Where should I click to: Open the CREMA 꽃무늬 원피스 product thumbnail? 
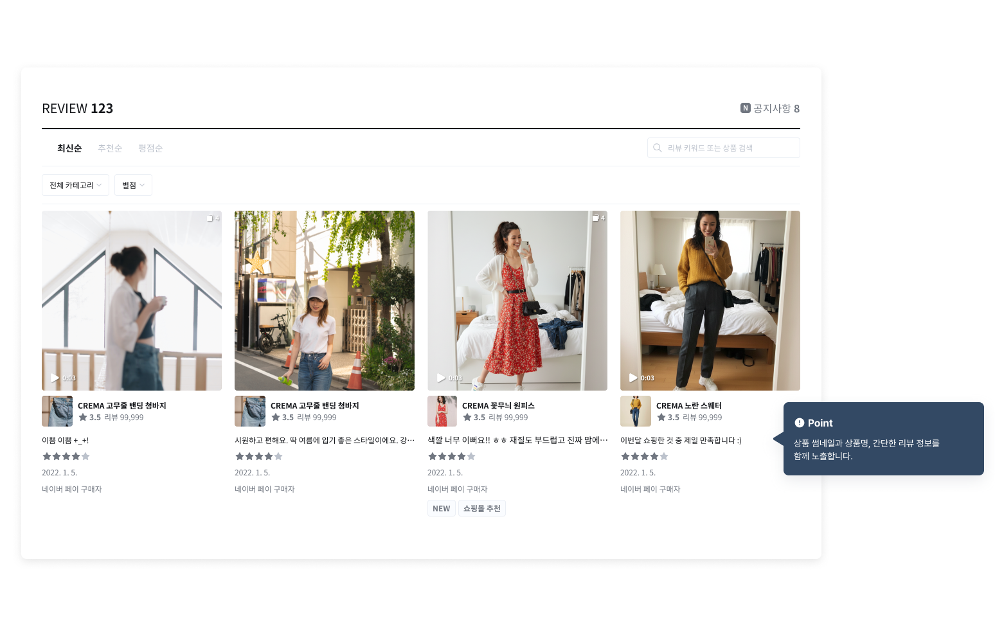pos(442,411)
